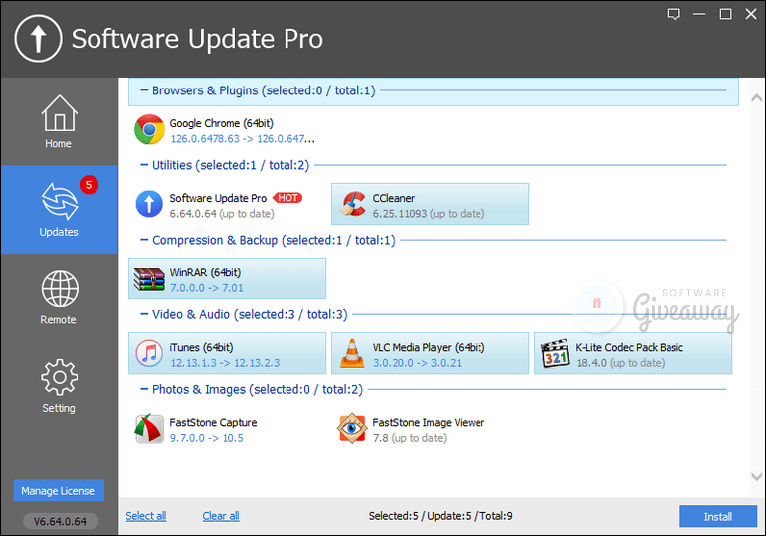Toggle selection of FastStone Image Viewer name
The width and height of the screenshot is (766, 536).
click(429, 423)
